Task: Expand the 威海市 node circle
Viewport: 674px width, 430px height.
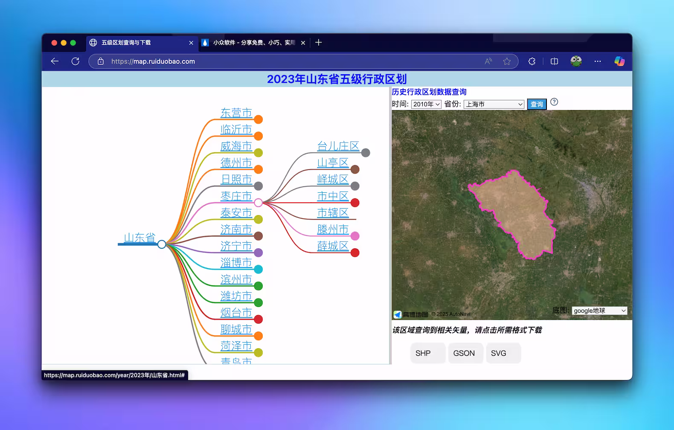Action: [x=259, y=153]
